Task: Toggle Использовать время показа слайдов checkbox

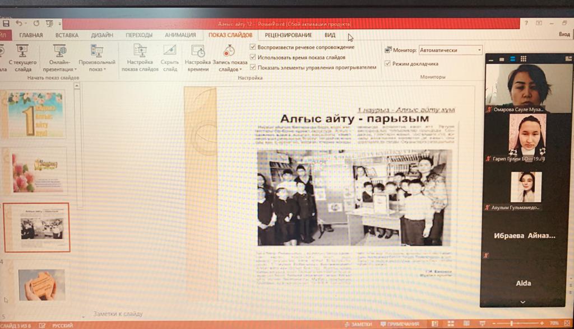Action: [x=253, y=57]
